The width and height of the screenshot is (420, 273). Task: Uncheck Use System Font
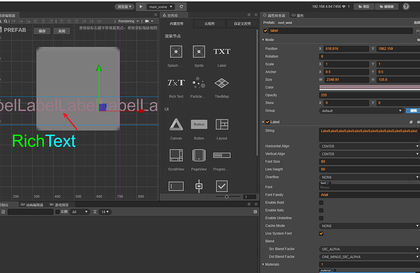point(321,233)
